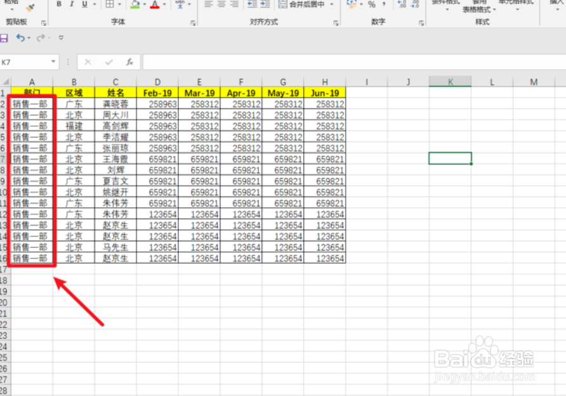Click header cell Jun-19
The height and width of the screenshot is (396, 566).
tap(325, 93)
